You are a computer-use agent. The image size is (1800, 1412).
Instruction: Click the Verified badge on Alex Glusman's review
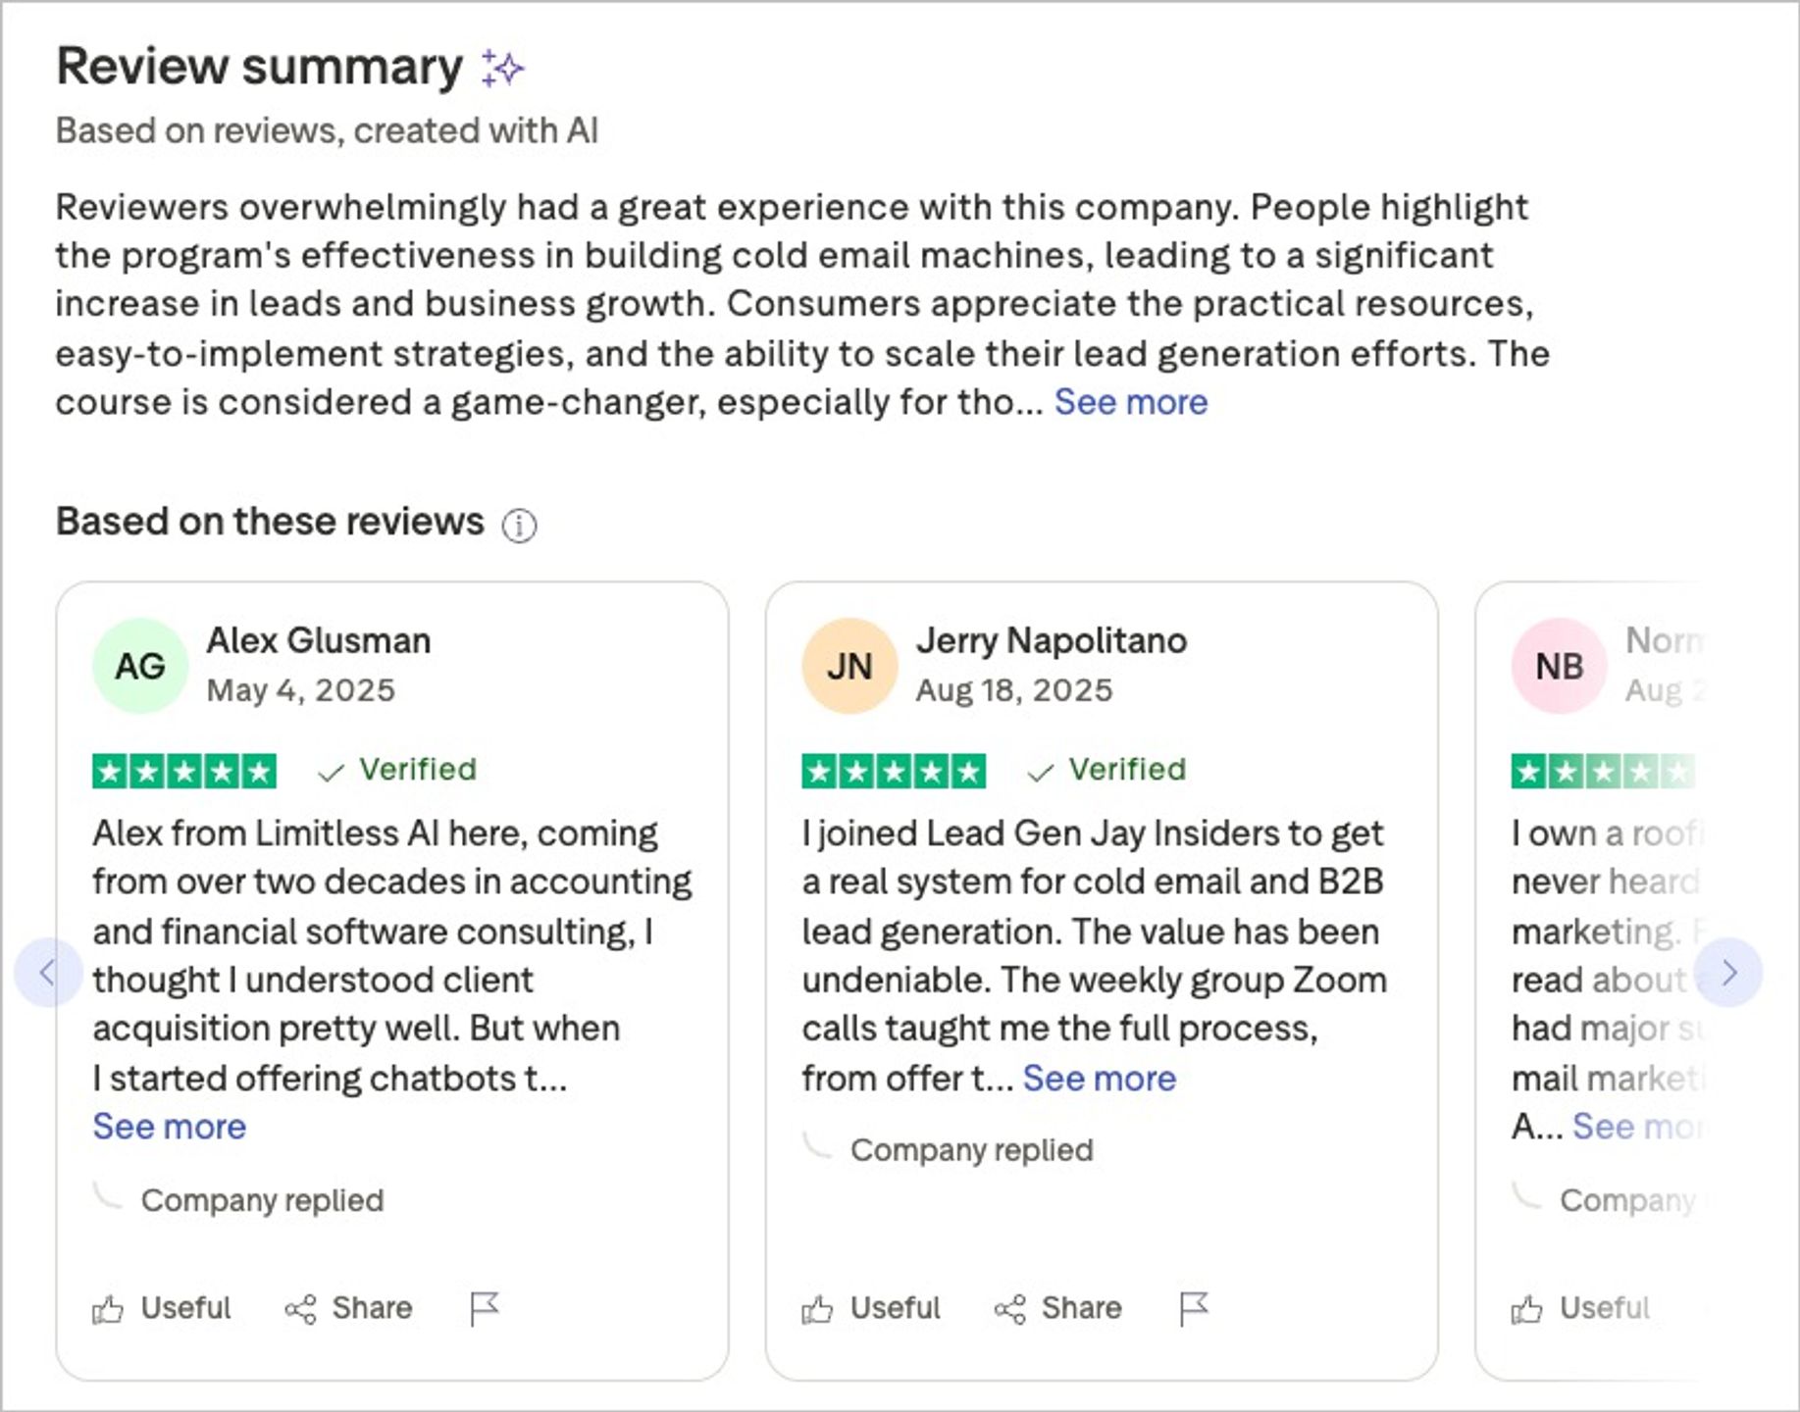(397, 770)
